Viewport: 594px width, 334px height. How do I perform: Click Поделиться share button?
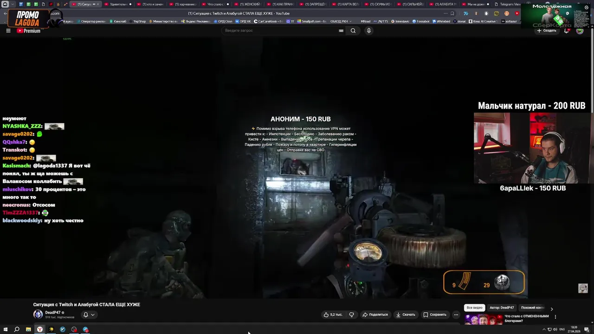point(375,315)
